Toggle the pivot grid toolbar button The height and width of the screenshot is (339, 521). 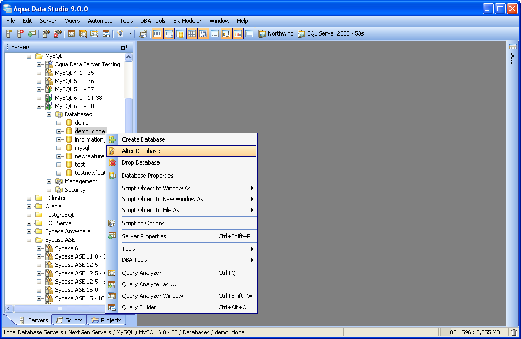point(203,33)
